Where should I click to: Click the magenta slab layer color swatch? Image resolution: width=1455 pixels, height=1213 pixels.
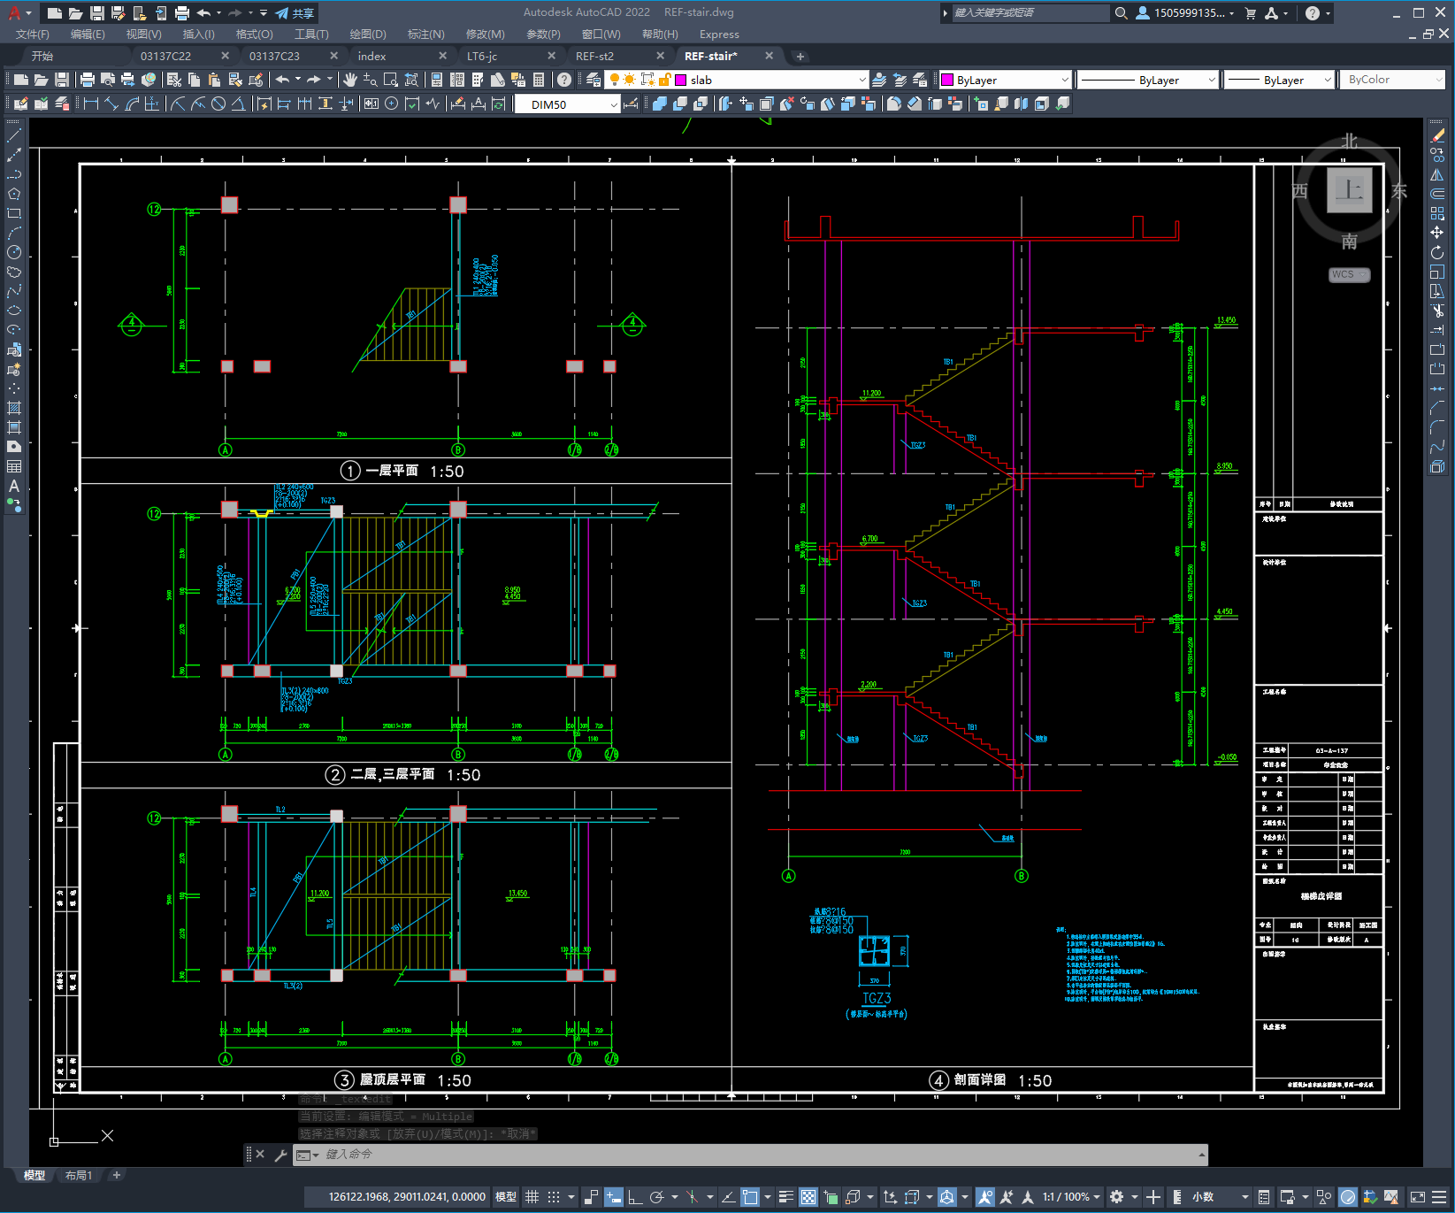point(680,80)
